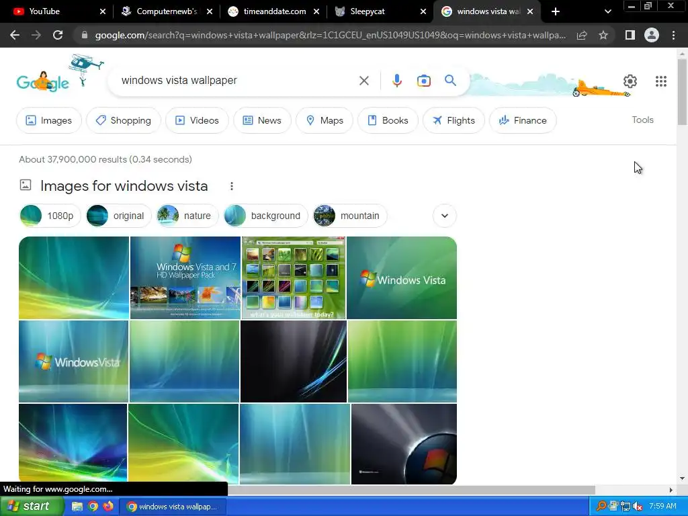Click the Google doodle logo

coord(43,81)
